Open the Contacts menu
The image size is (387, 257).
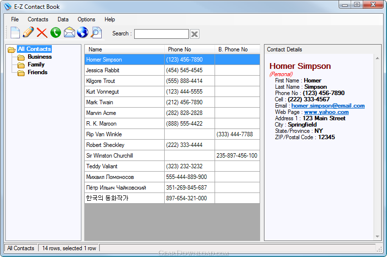(x=38, y=19)
